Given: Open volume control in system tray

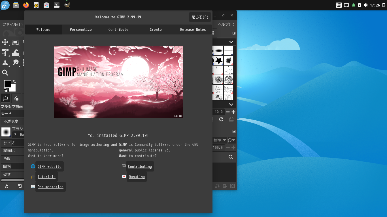Looking at the screenshot, I should 365,5.
